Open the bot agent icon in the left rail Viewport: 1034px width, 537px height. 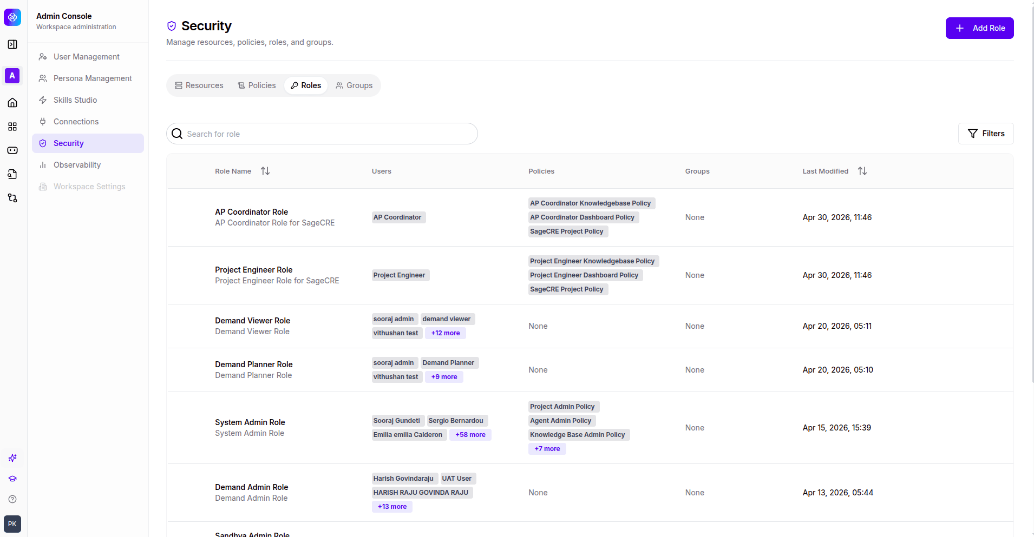[x=12, y=150]
